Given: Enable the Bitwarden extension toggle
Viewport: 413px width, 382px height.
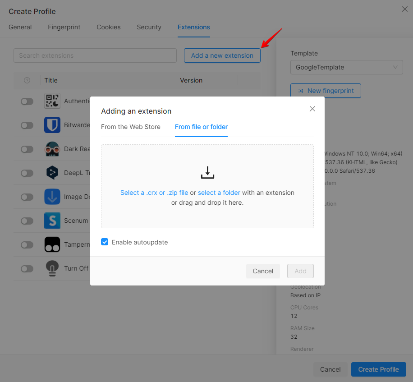Looking at the screenshot, I should point(27,125).
